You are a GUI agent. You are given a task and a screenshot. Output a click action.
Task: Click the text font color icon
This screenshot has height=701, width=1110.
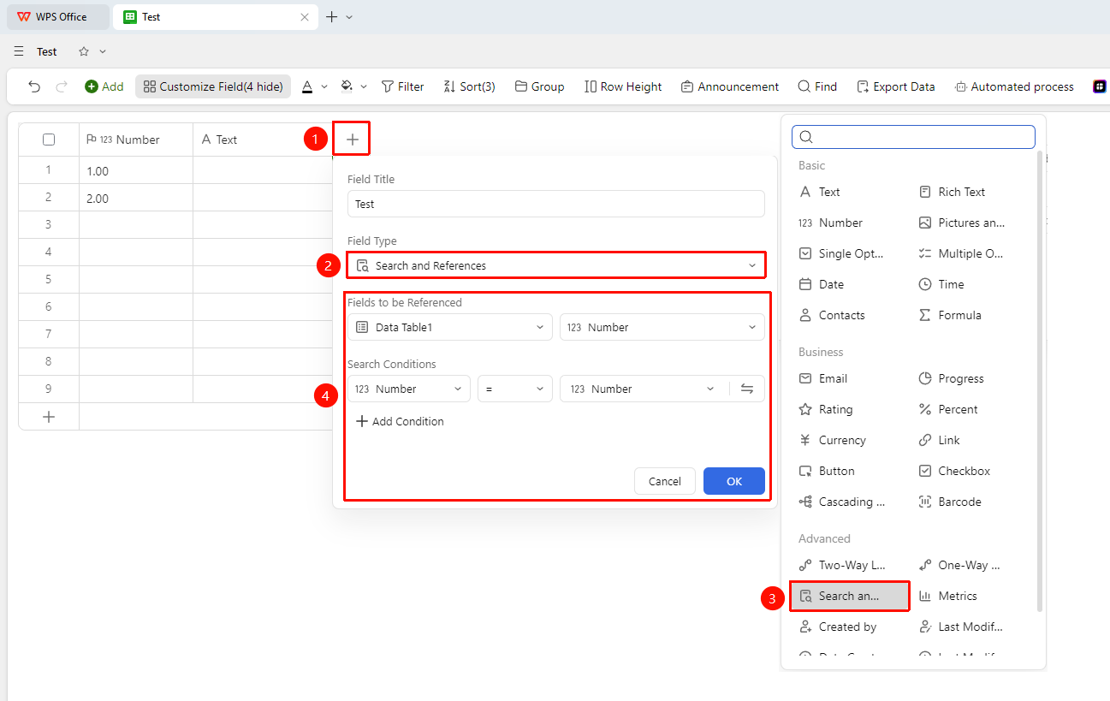pos(307,86)
